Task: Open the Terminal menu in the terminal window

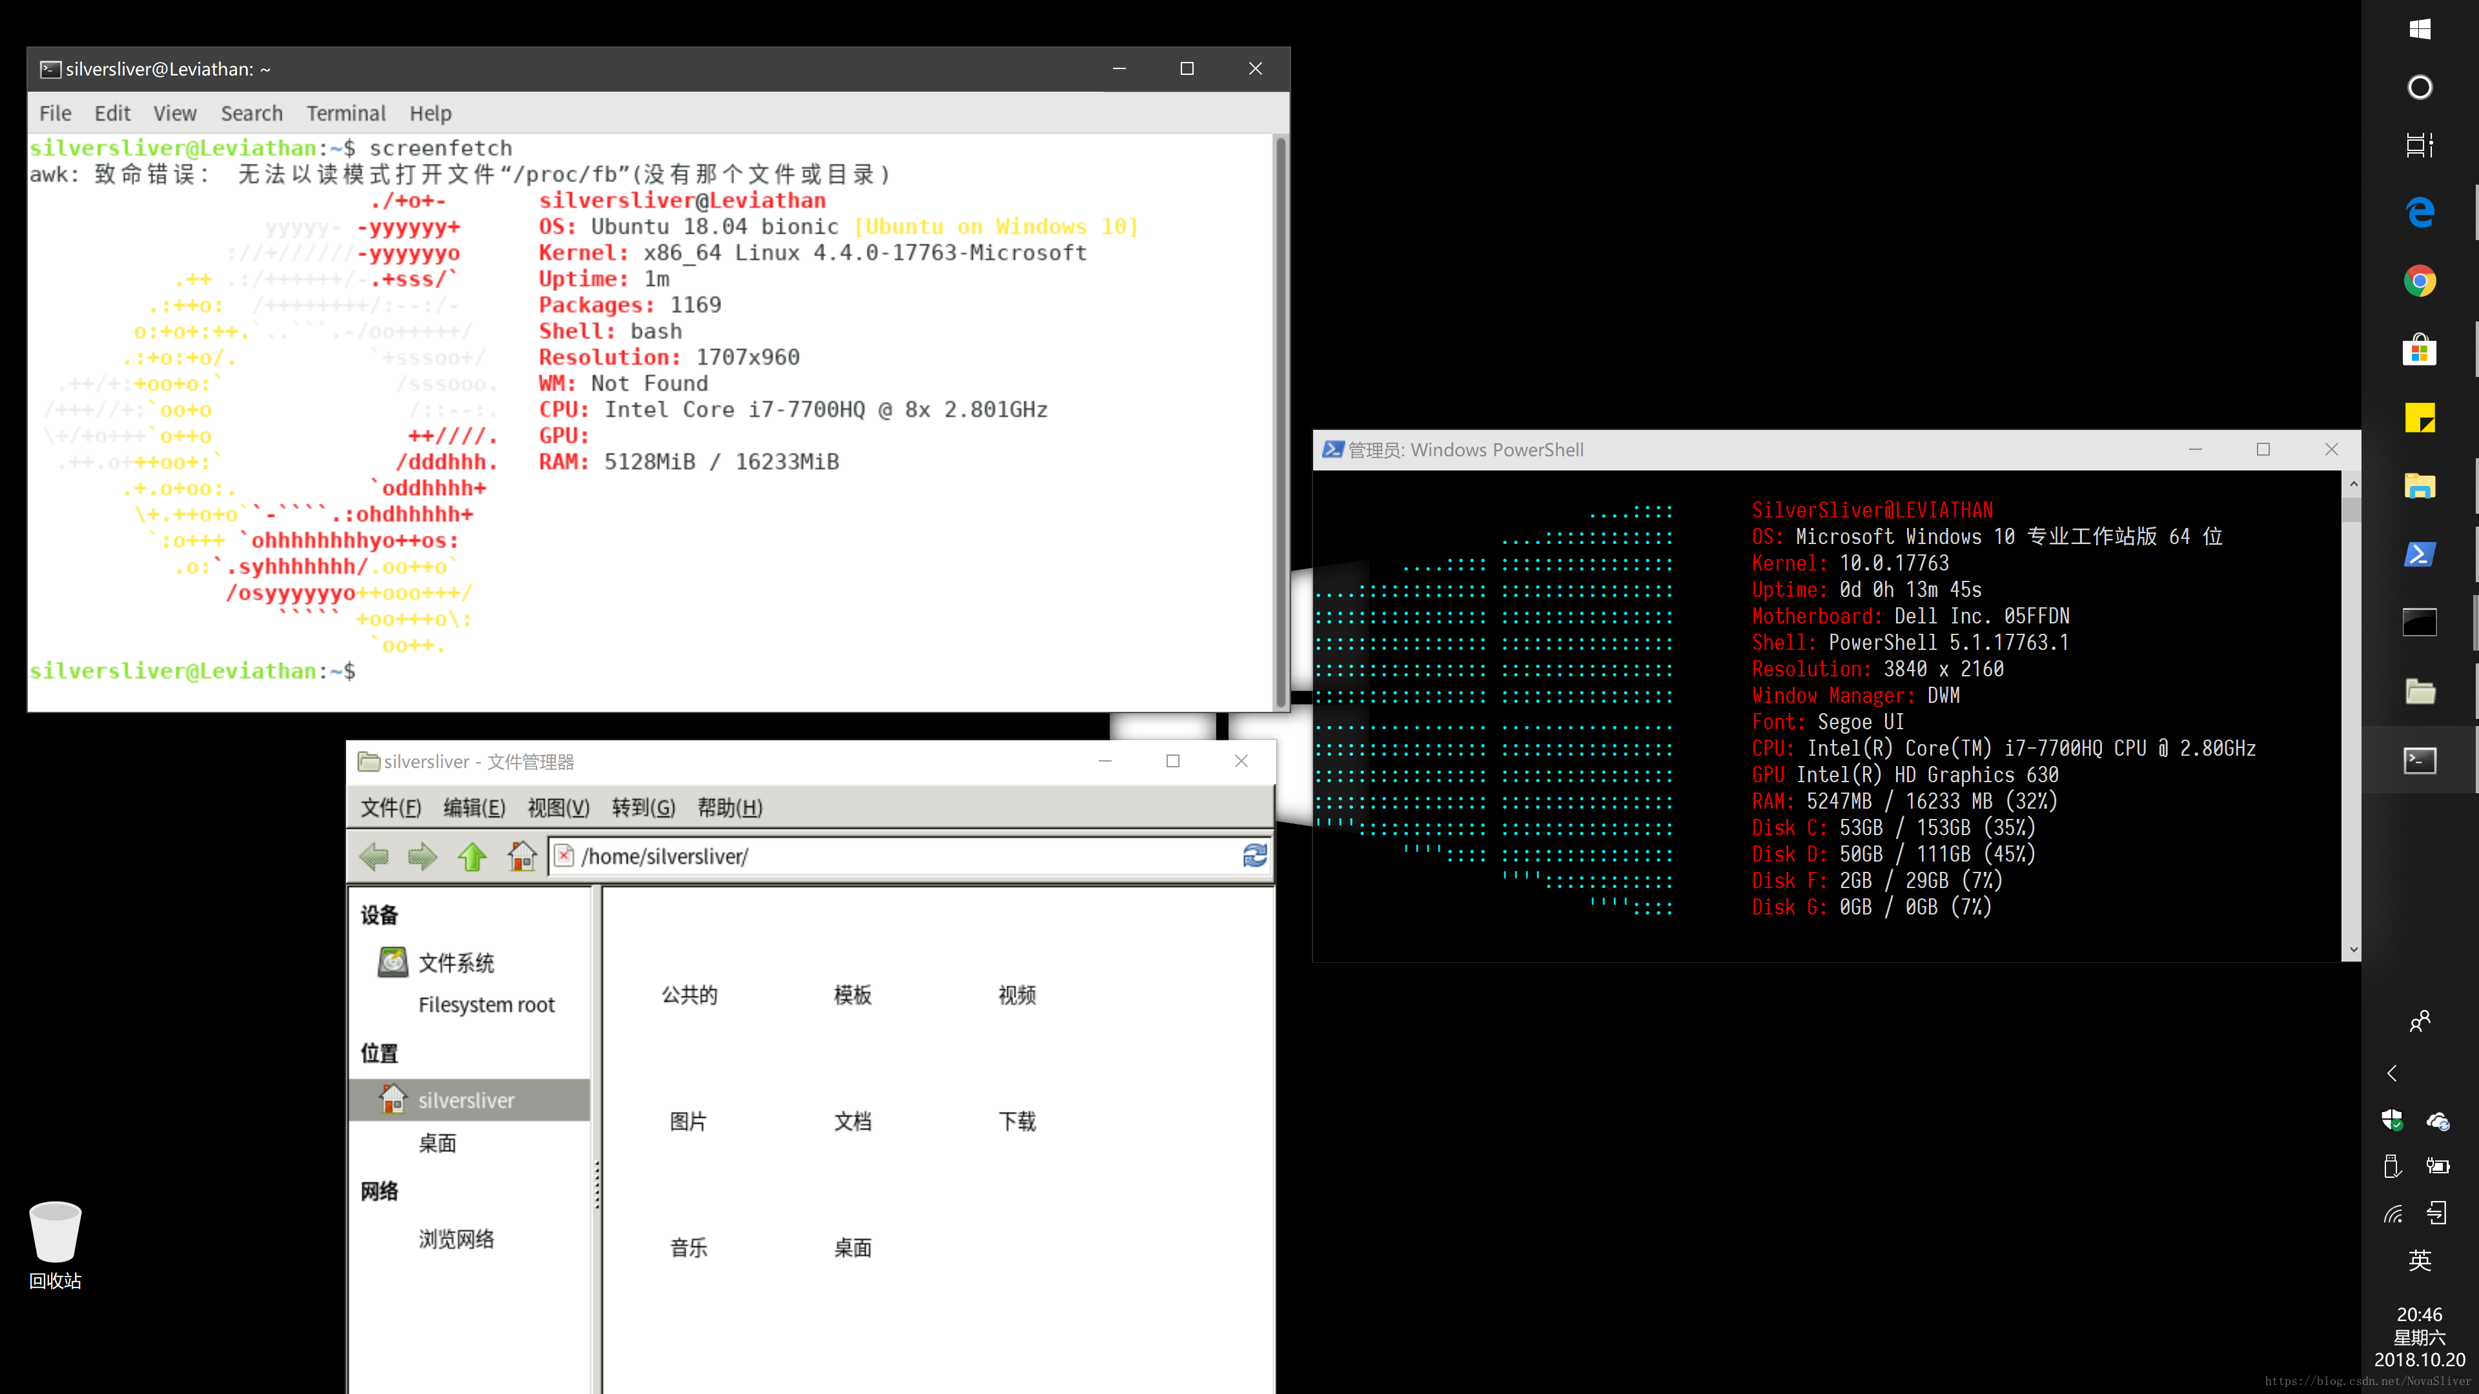Action: click(345, 114)
